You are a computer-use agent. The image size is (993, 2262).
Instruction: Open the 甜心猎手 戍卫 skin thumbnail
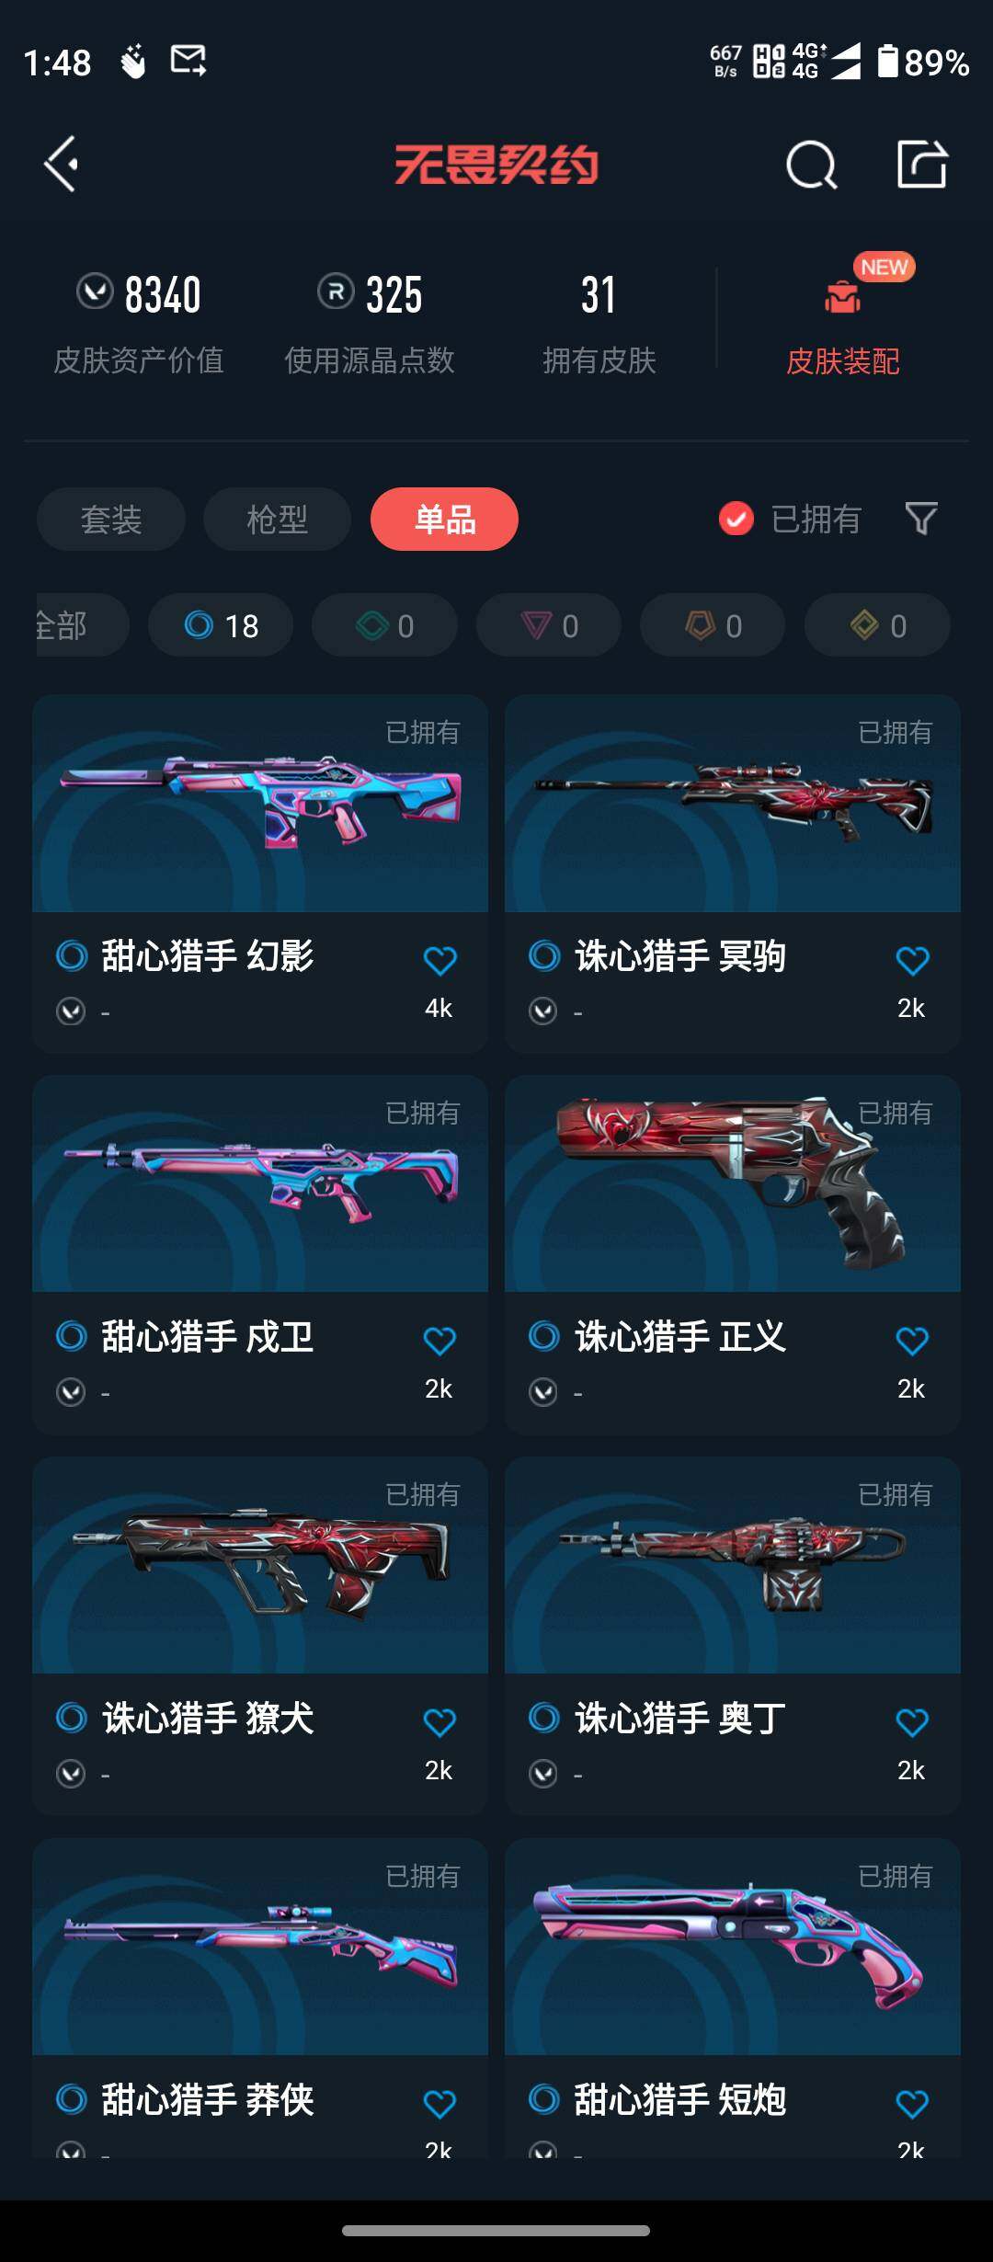click(x=260, y=1184)
